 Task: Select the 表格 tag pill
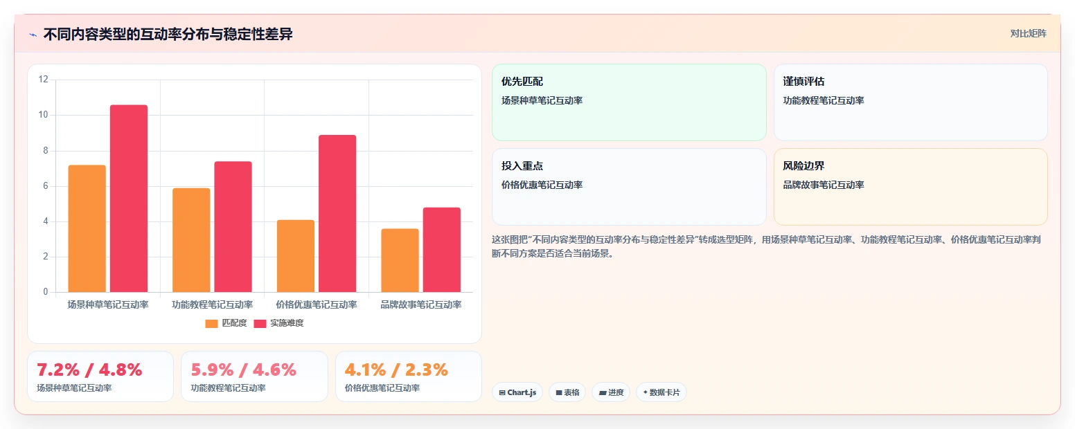[567, 392]
